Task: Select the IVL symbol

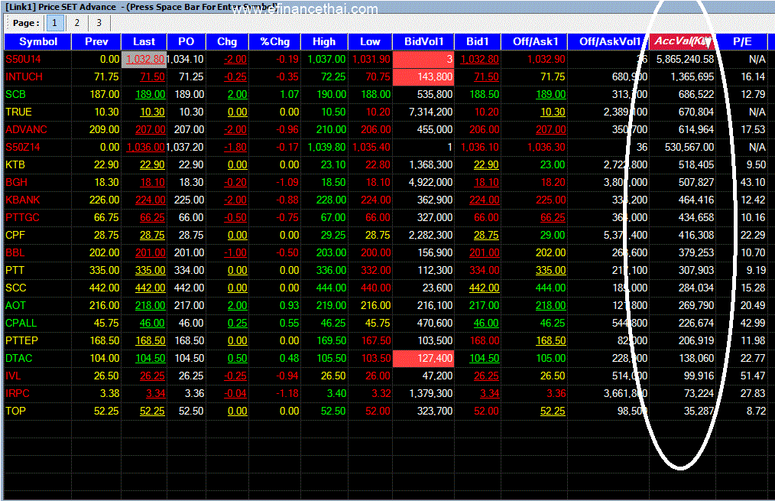Action: pyautogui.click(x=13, y=376)
